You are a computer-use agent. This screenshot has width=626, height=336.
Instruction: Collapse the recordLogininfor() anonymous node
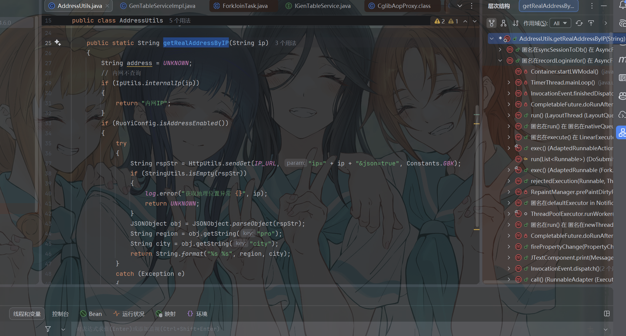pos(500,61)
